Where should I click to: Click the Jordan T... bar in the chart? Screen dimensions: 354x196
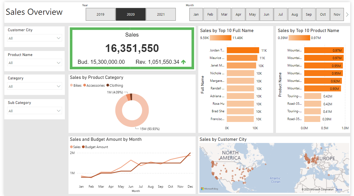(x=243, y=50)
